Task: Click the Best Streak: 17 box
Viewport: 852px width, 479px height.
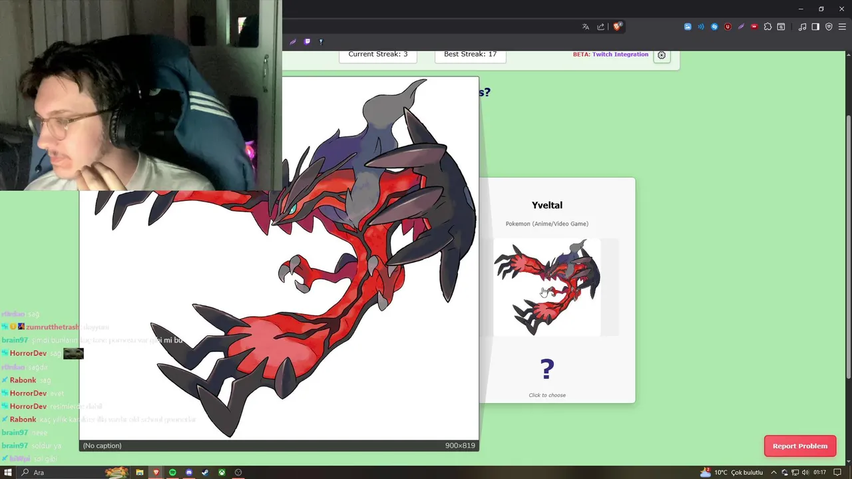Action: (471, 56)
